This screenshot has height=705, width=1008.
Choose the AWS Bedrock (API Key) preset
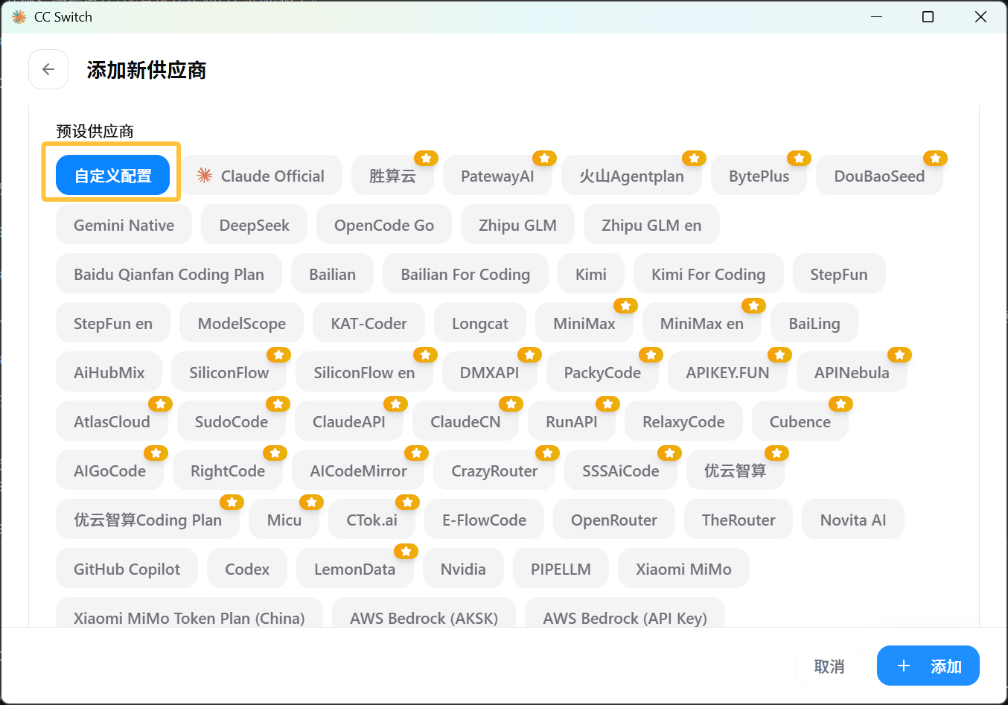[x=625, y=613]
